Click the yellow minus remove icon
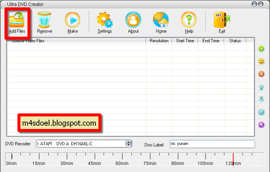The image size is (270, 172). pos(261,62)
